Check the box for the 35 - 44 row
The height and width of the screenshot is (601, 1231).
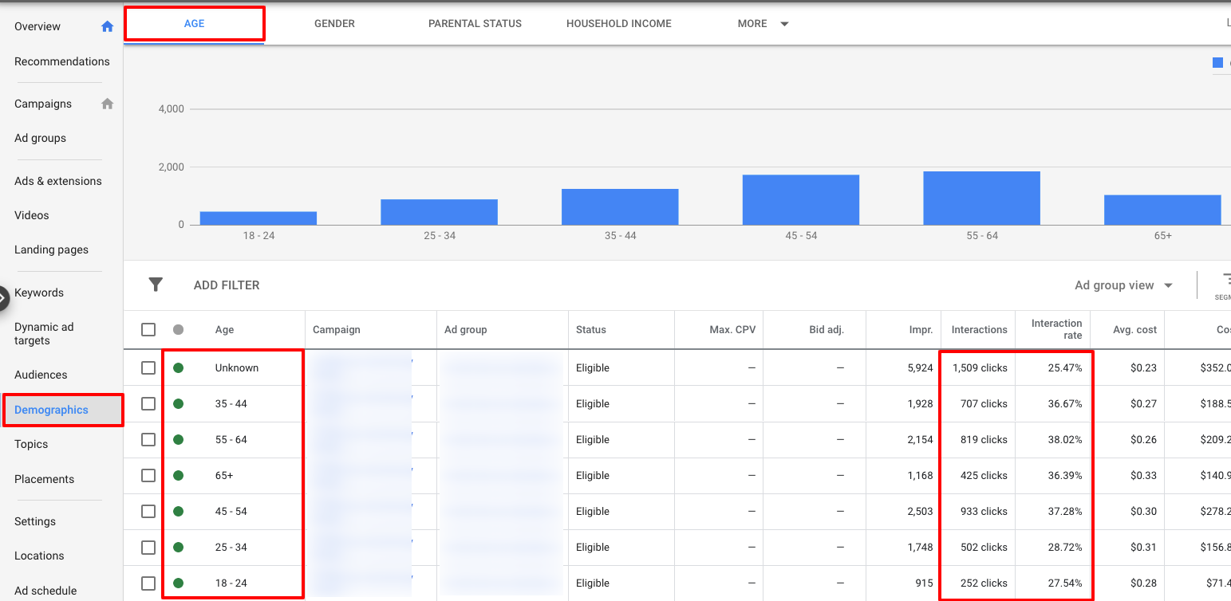(x=148, y=403)
